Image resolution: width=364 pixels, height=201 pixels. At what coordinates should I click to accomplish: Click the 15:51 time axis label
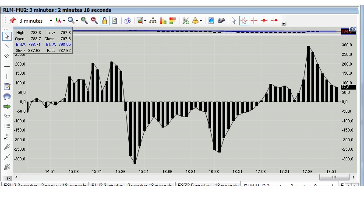[x=144, y=172]
